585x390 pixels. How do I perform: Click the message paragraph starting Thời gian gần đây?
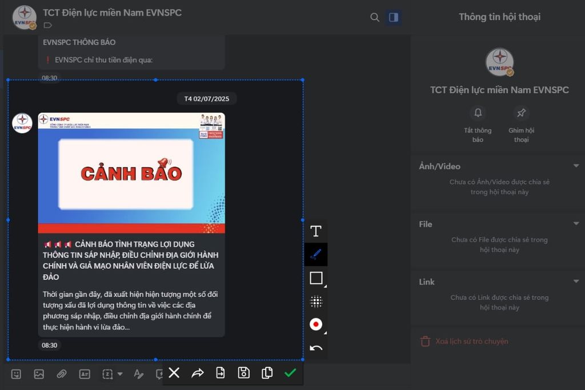click(130, 311)
